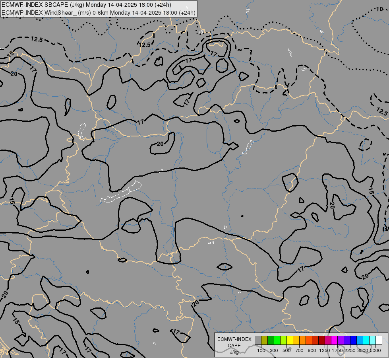Click the '500' legend tick value

(x=286, y=350)
